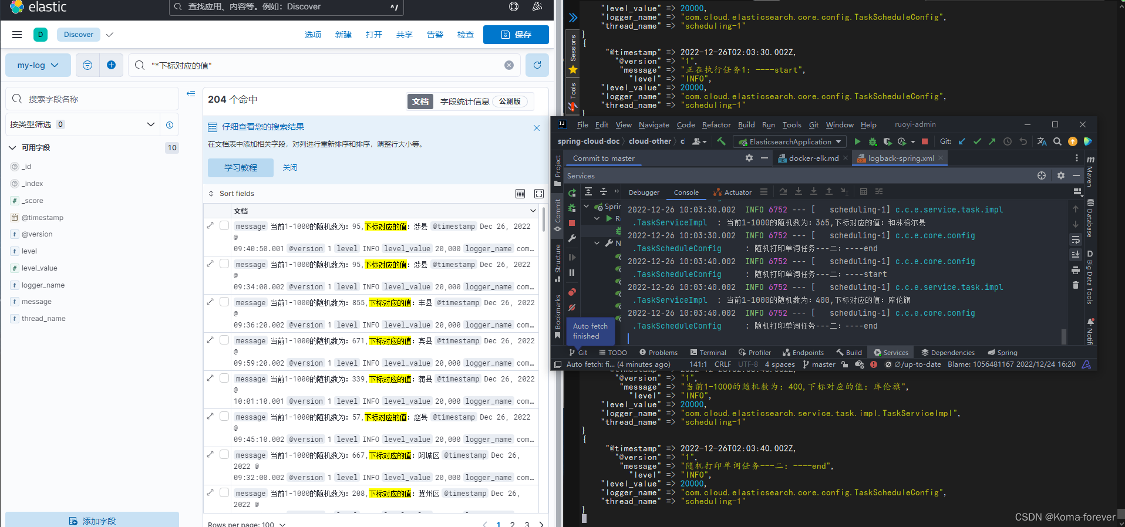Open Services panel settings gear

[1061, 175]
